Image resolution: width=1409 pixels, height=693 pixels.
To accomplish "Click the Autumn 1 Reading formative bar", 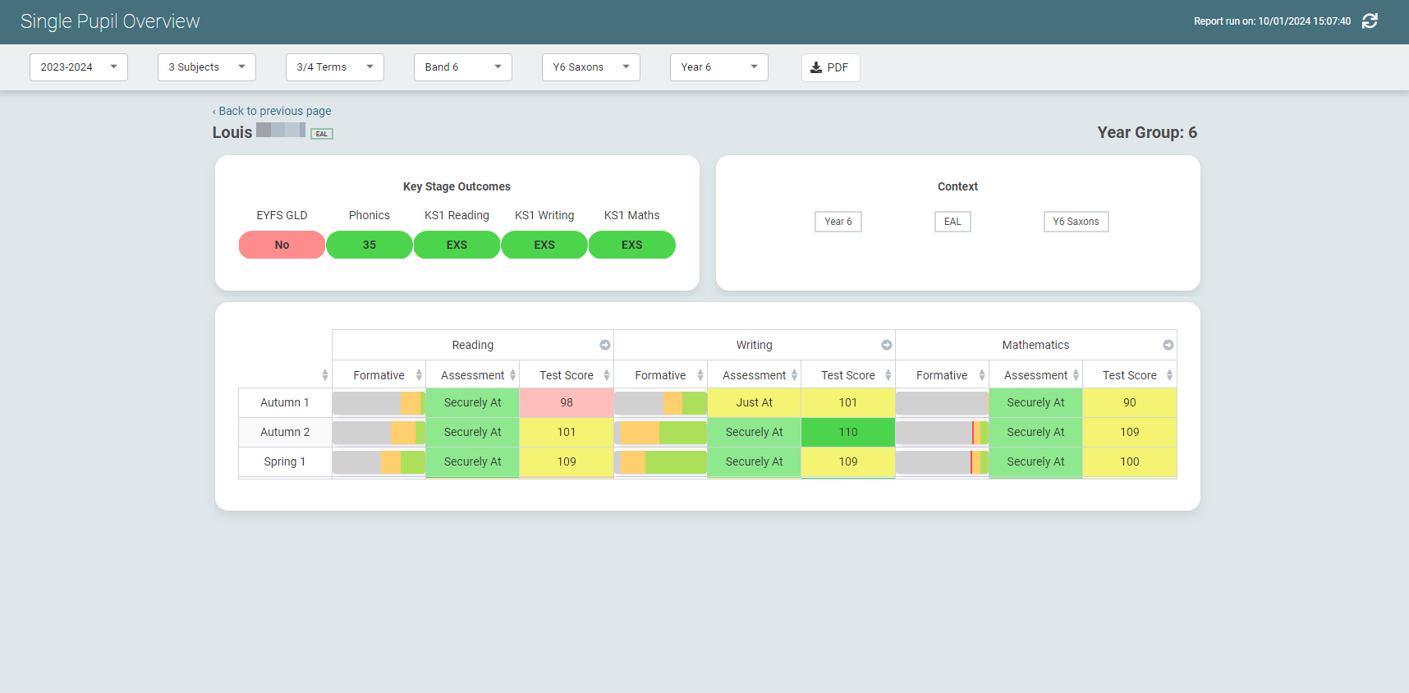I will pyautogui.click(x=379, y=403).
